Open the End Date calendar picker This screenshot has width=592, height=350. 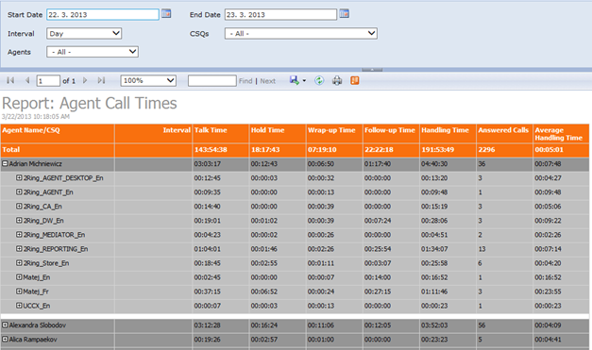[344, 14]
